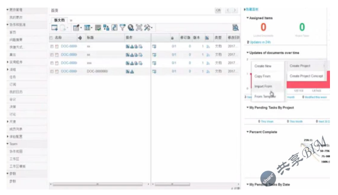Click download action icon in DOC-0000000 row
This screenshot has width=338, height=195.
click(132, 72)
